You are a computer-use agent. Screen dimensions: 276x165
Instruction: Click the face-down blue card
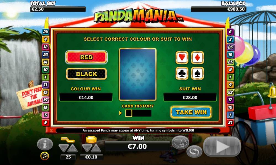(x=138, y=75)
